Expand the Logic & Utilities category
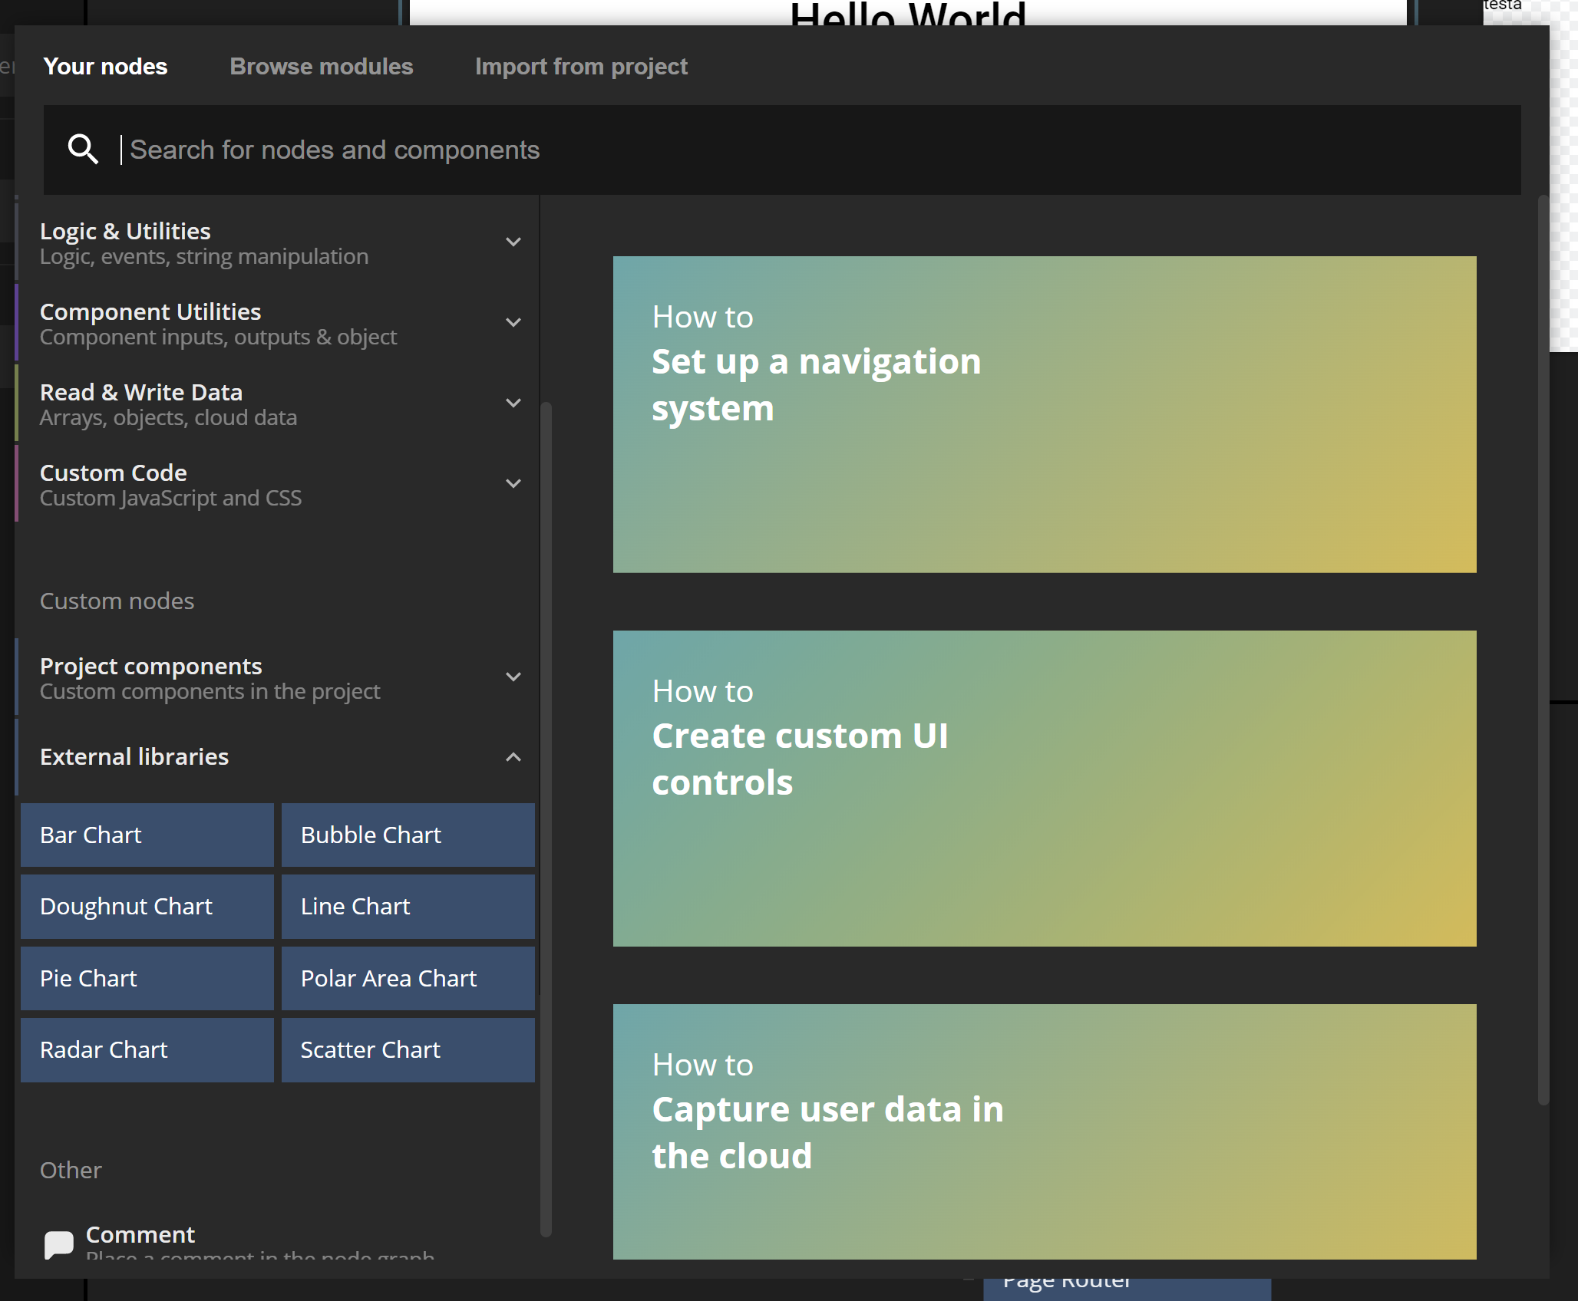The height and width of the screenshot is (1301, 1578). (x=513, y=242)
